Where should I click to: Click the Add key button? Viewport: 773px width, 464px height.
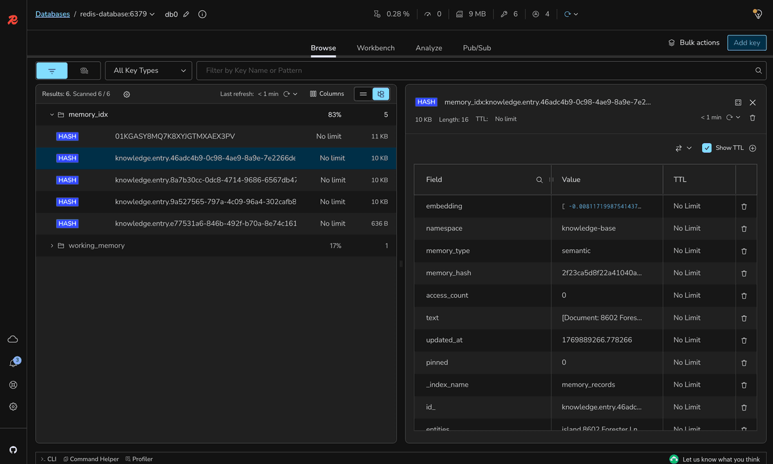pos(747,43)
